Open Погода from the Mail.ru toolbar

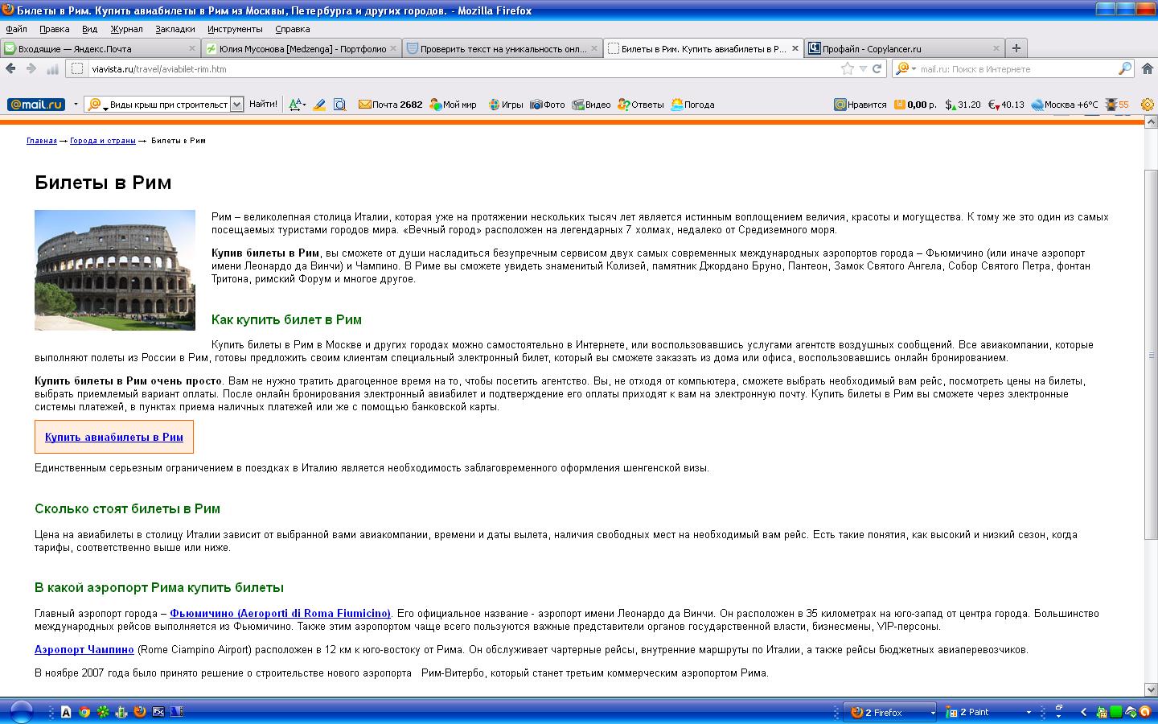point(692,104)
